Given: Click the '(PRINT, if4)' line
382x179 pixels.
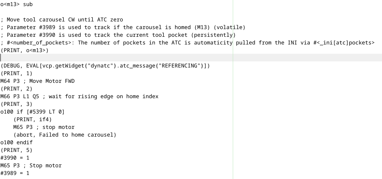Looking at the screenshot, I should pyautogui.click(x=33, y=119).
